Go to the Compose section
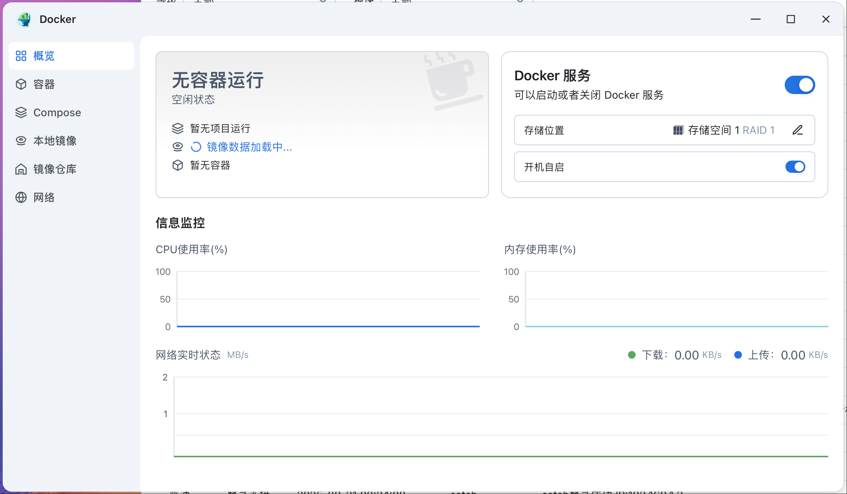 click(x=57, y=112)
